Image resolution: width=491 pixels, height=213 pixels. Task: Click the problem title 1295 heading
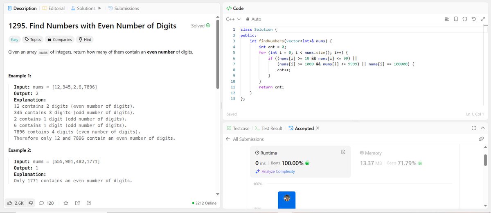coord(92,26)
